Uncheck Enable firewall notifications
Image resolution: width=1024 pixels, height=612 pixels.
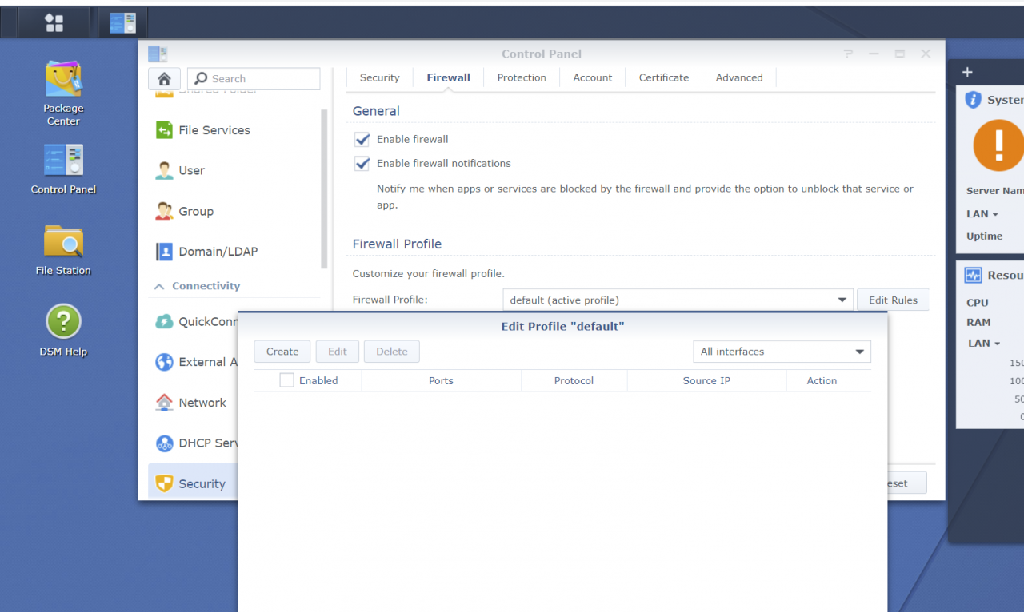[362, 163]
